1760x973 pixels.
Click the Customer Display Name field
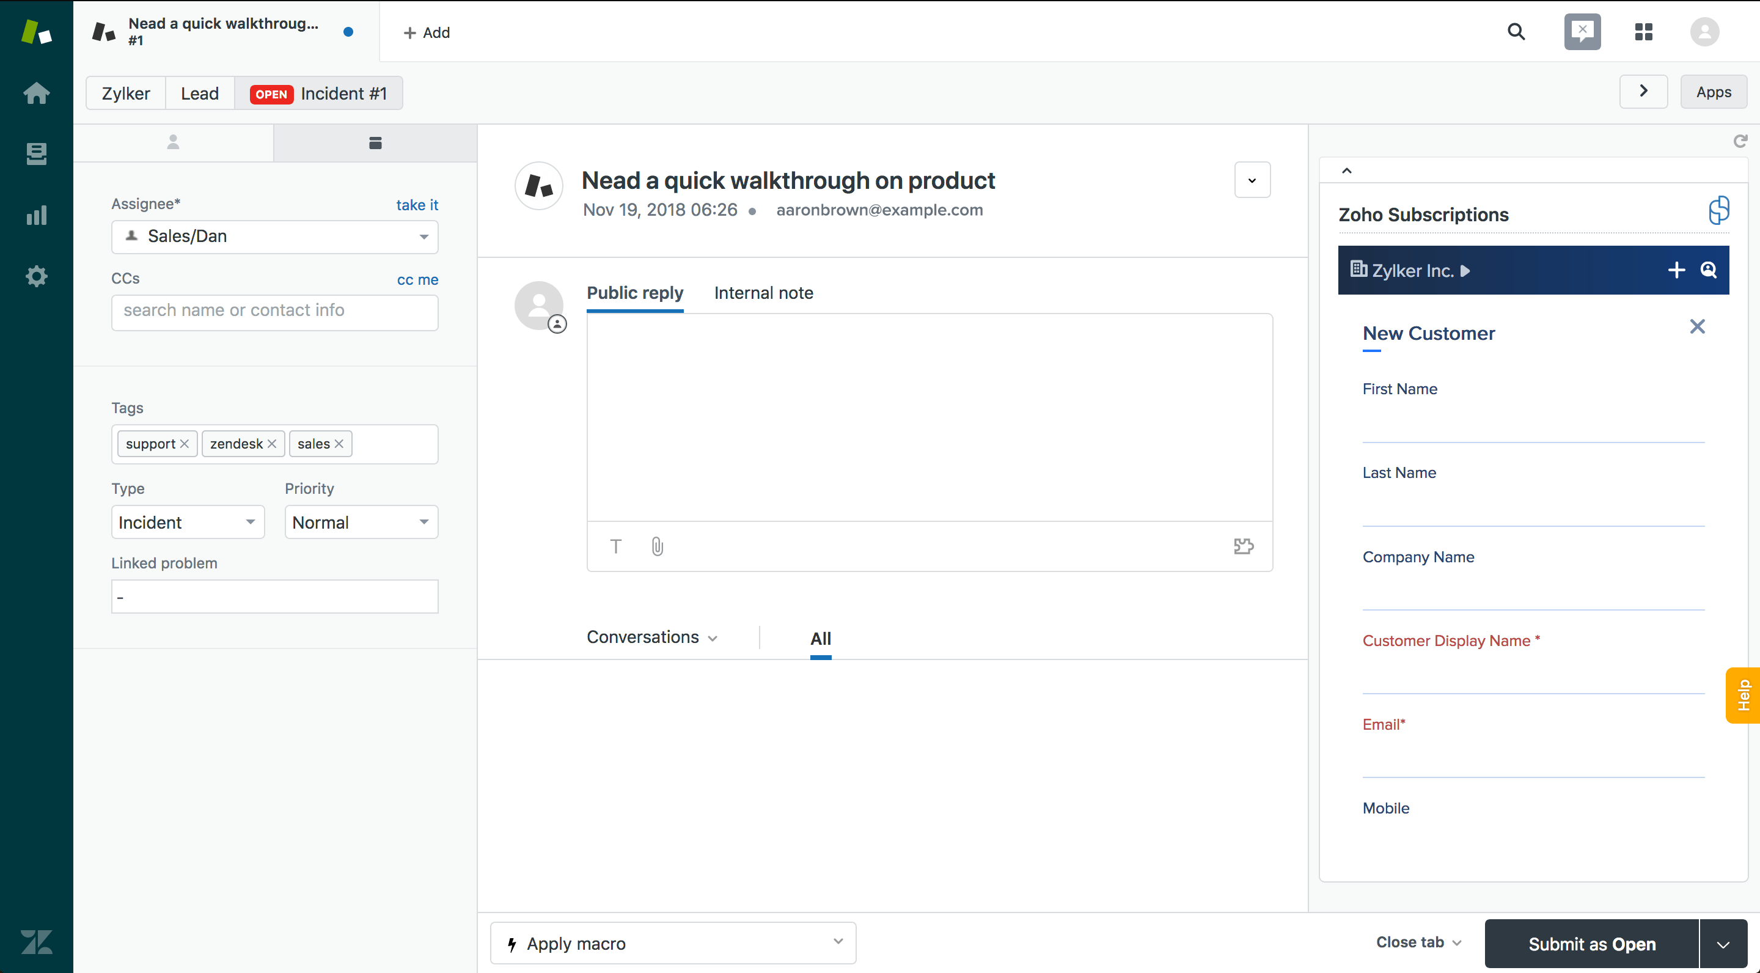click(x=1533, y=678)
